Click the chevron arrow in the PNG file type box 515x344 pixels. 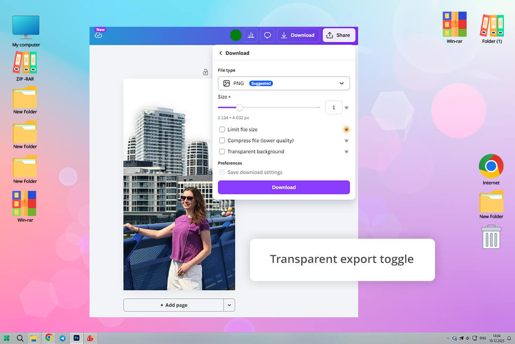(341, 83)
